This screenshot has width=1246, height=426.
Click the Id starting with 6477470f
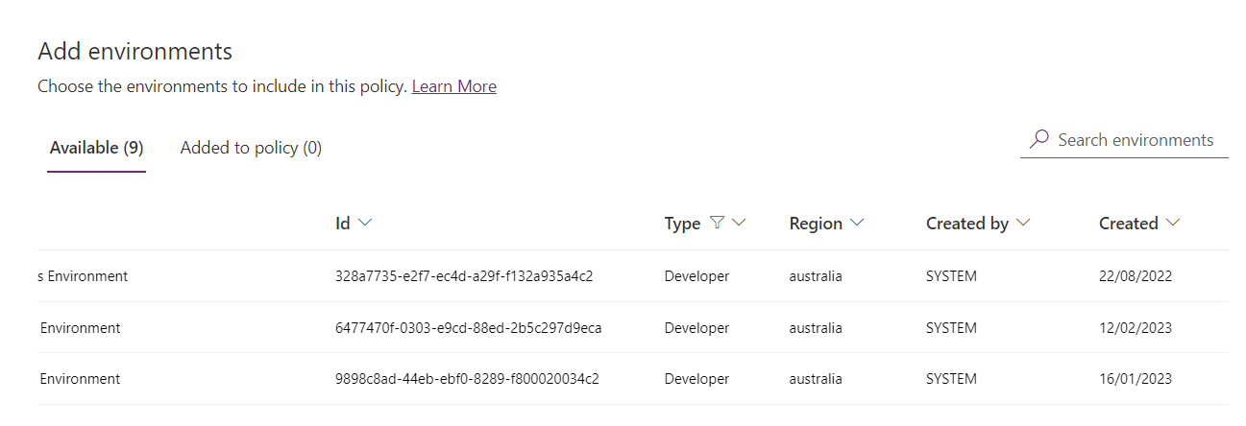(x=468, y=328)
